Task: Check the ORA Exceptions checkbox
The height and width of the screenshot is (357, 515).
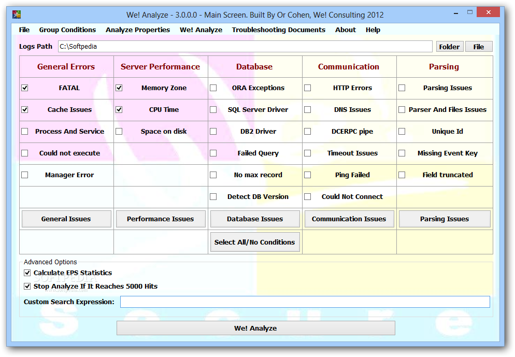Action: click(213, 88)
